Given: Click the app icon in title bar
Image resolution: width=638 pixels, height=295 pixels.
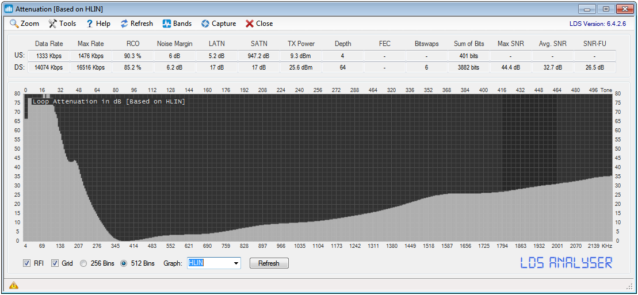Looking at the screenshot, I should tap(9, 9).
